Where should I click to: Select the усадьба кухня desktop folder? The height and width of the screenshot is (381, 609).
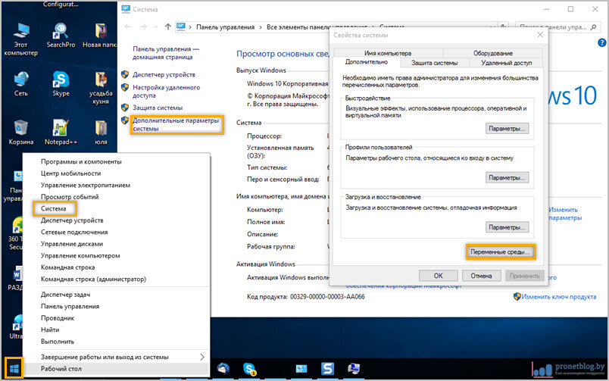pos(101,88)
